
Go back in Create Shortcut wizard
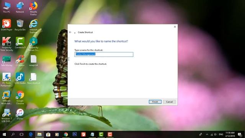click(70, 32)
